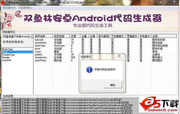
Task: Click the 图书简介 comment cell
Action: click(157, 57)
